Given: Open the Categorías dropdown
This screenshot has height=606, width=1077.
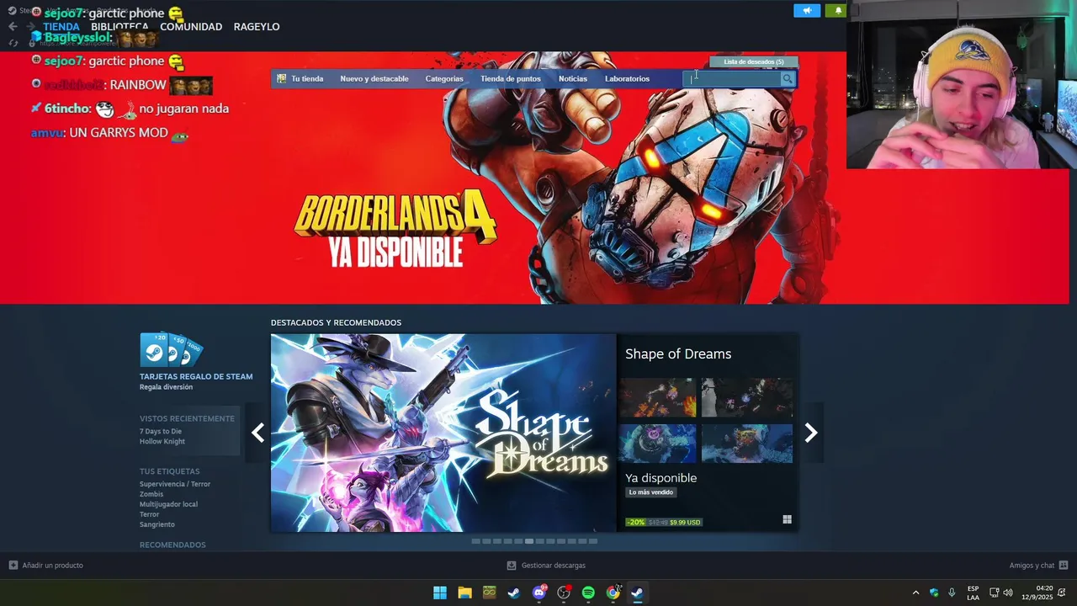Looking at the screenshot, I should click(444, 78).
